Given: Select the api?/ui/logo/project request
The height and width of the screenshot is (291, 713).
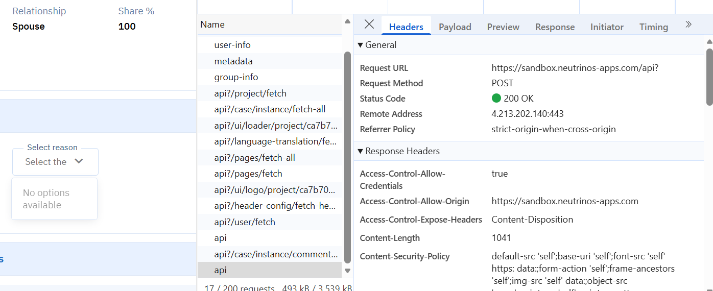Looking at the screenshot, I should (x=270, y=190).
